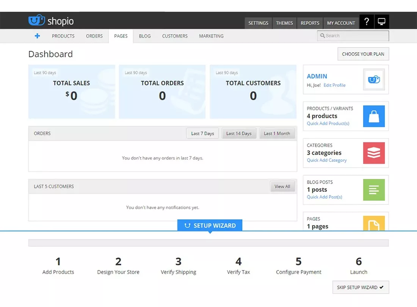Click the Total Orders card
This screenshot has width=417, height=307.
coord(162,92)
